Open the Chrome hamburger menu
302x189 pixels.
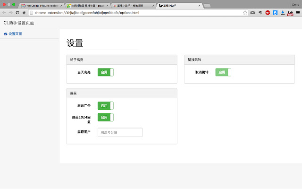coord(298,13)
